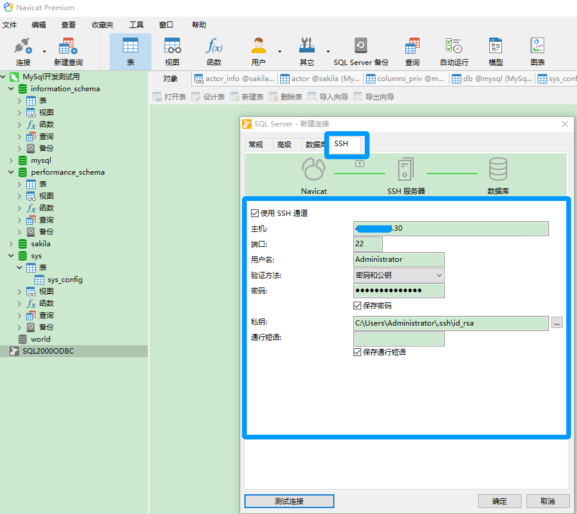Switch to actor_info @sakila tab
577x514 pixels.
[x=234, y=79]
